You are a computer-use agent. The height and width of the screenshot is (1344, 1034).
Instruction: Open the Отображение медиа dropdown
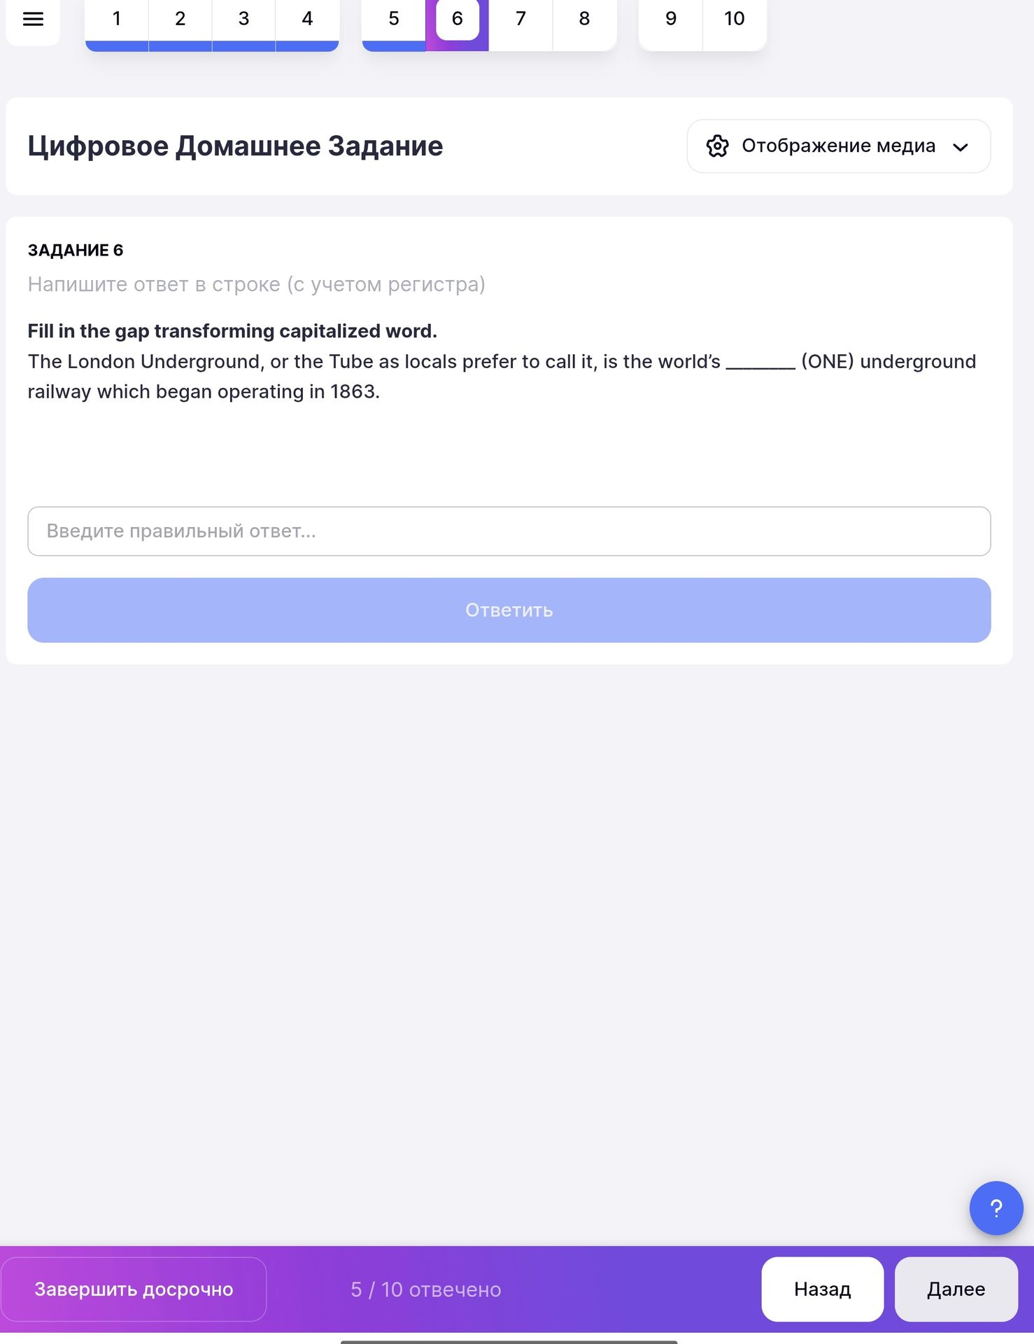838,146
